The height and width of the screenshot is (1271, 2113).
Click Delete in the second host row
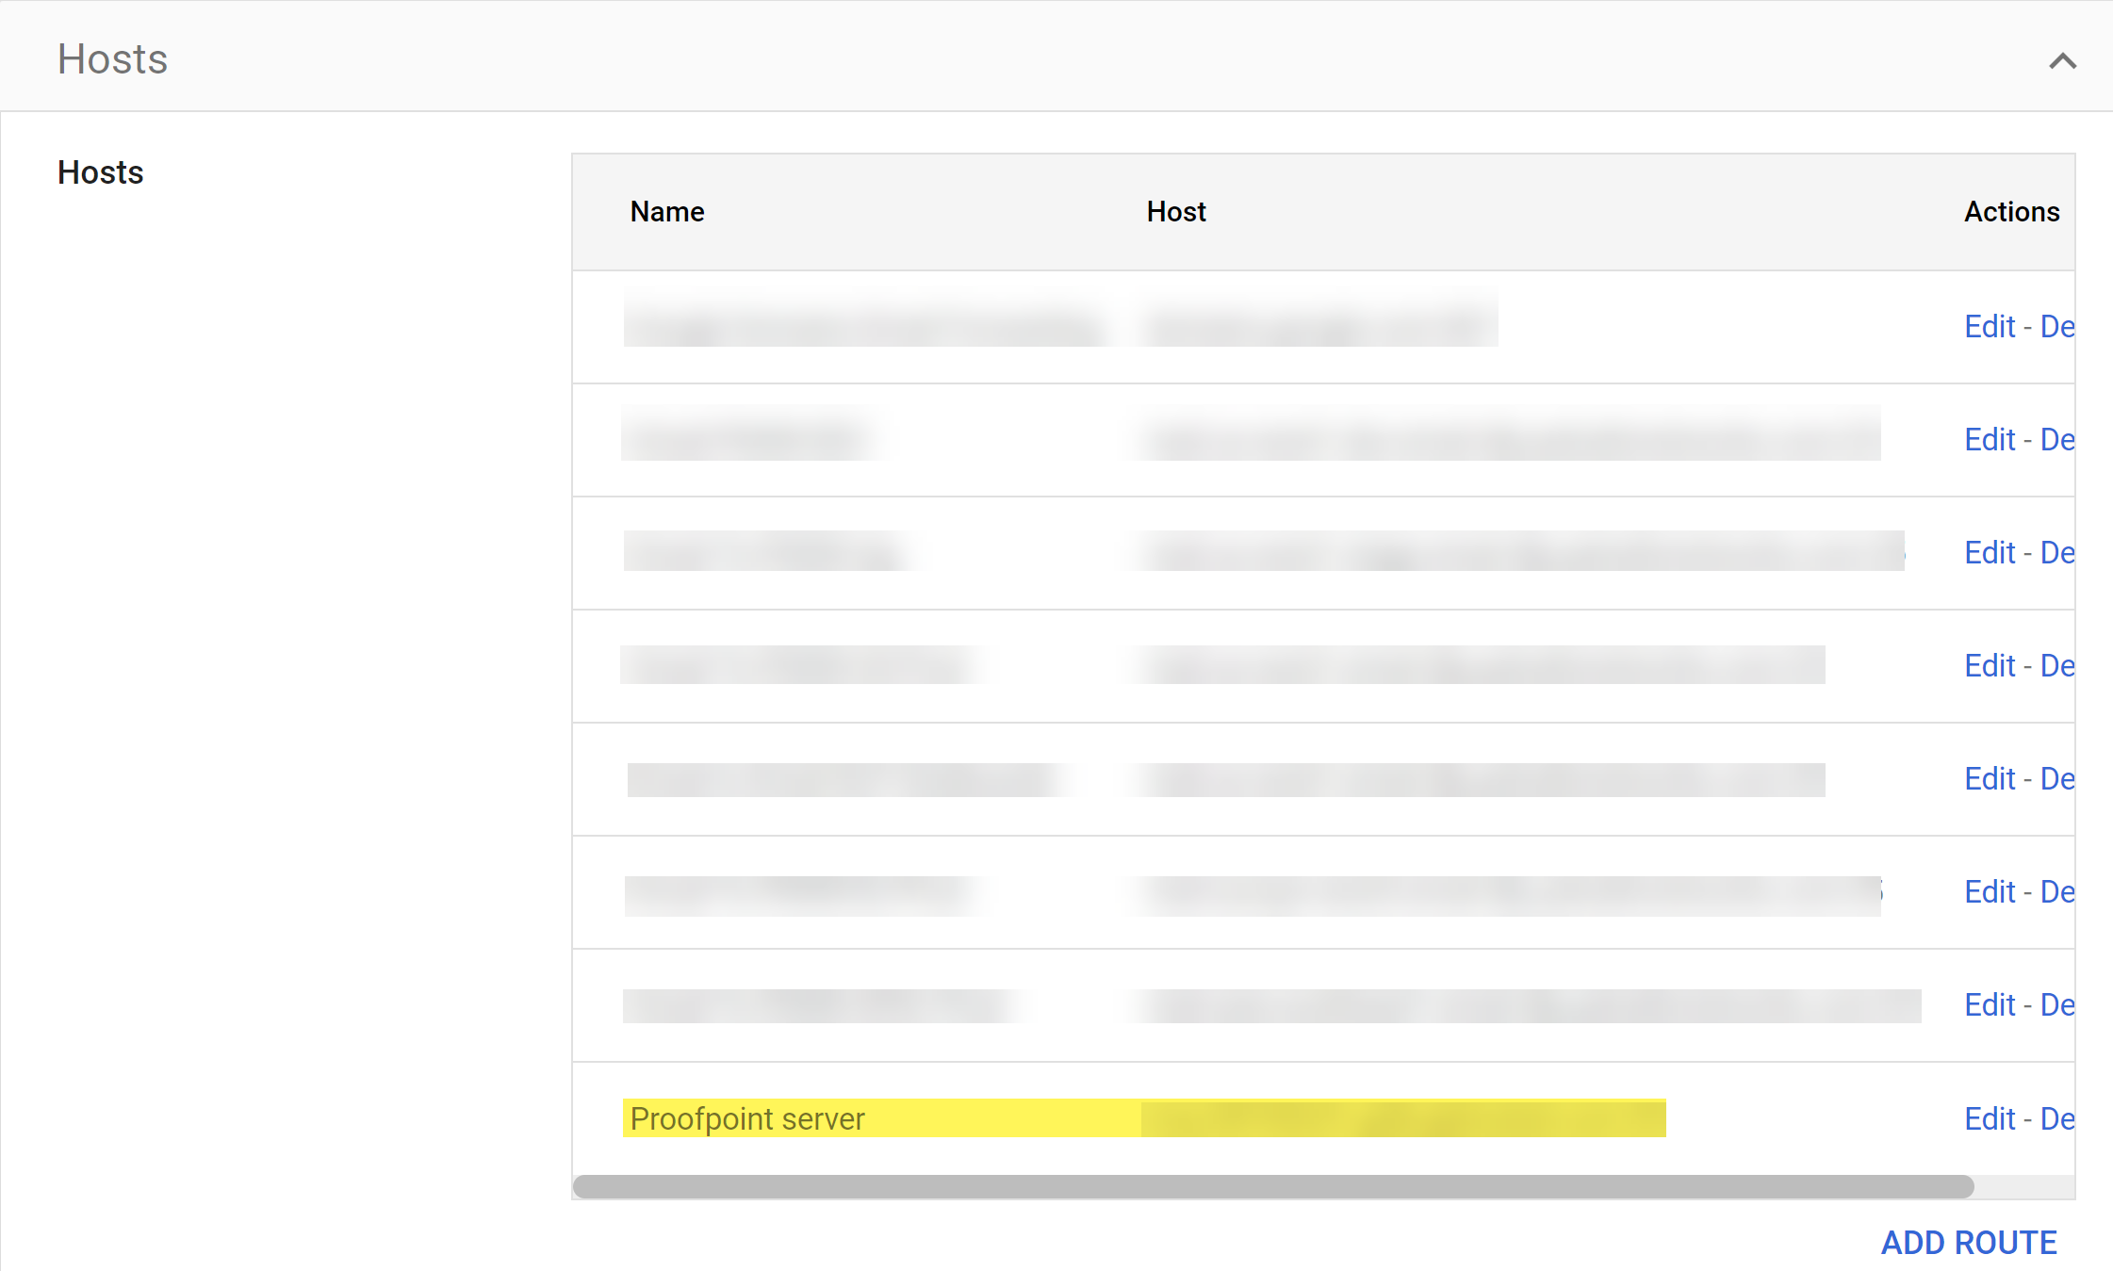click(2057, 440)
